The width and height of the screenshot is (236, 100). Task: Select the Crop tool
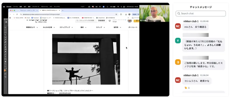pyautogui.click(x=5, y=35)
